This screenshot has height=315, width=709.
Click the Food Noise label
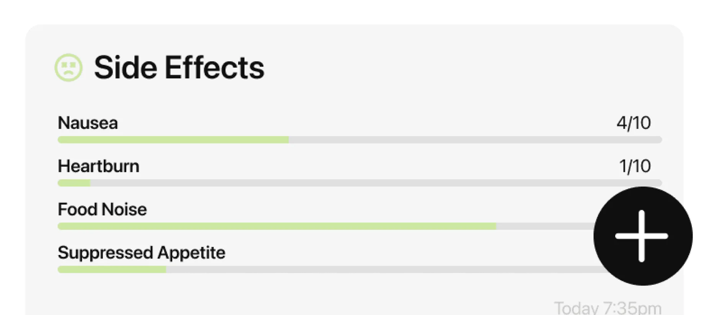[102, 209]
